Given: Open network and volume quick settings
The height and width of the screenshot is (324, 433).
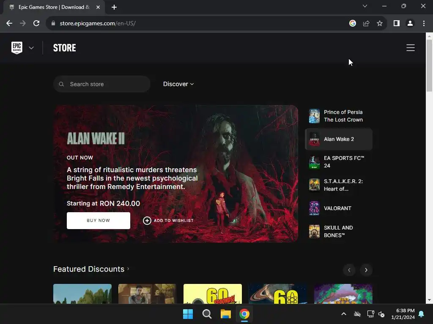Looking at the screenshot, I should pyautogui.click(x=376, y=314).
